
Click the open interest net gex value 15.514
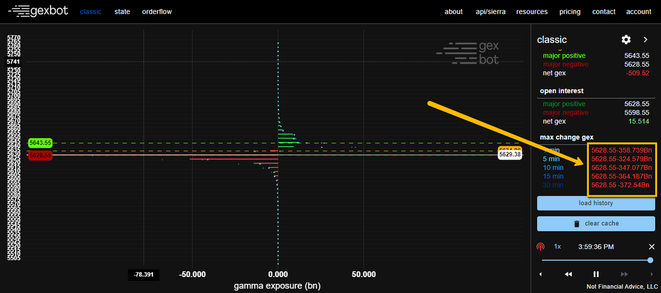coord(638,121)
